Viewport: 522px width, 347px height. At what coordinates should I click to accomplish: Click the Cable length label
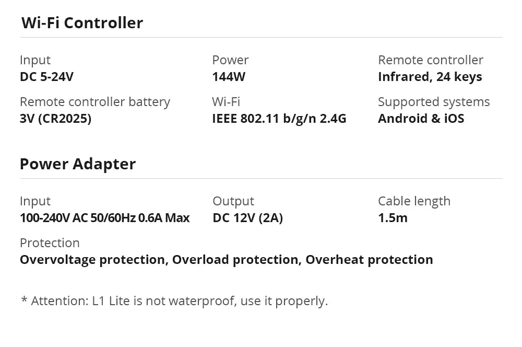[x=414, y=201]
